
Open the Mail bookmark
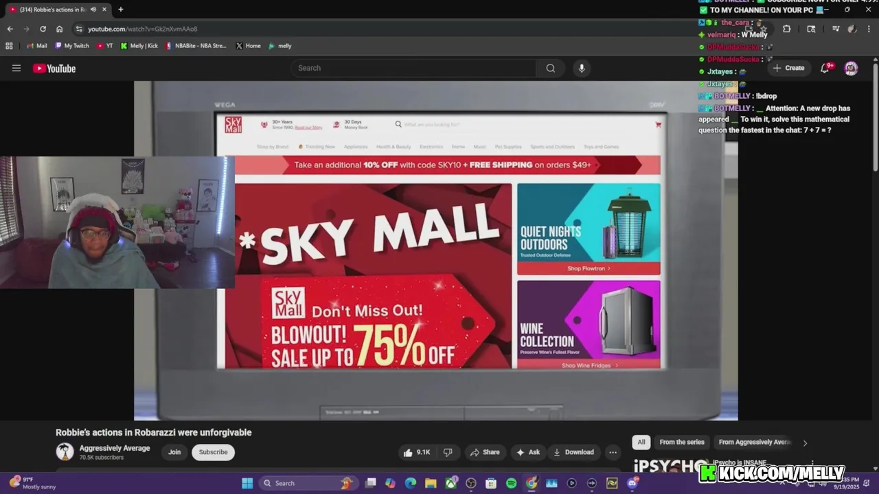[x=37, y=46]
